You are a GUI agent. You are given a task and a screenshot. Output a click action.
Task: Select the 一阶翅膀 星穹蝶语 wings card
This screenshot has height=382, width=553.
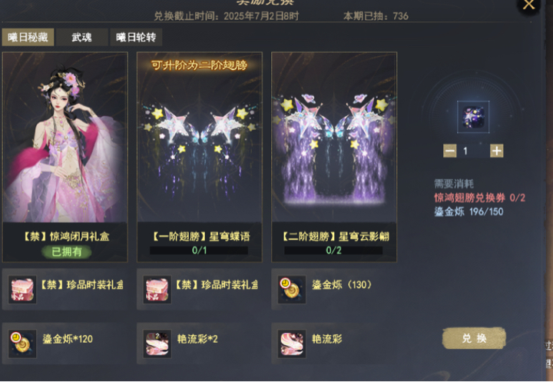point(200,157)
